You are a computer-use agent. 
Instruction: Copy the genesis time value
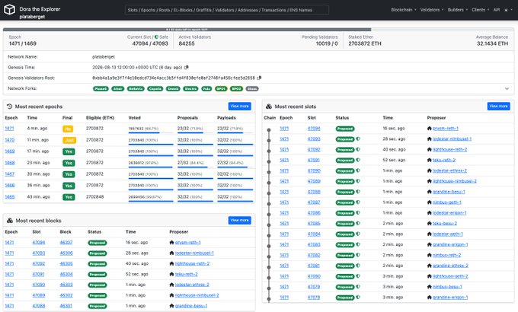coord(187,68)
